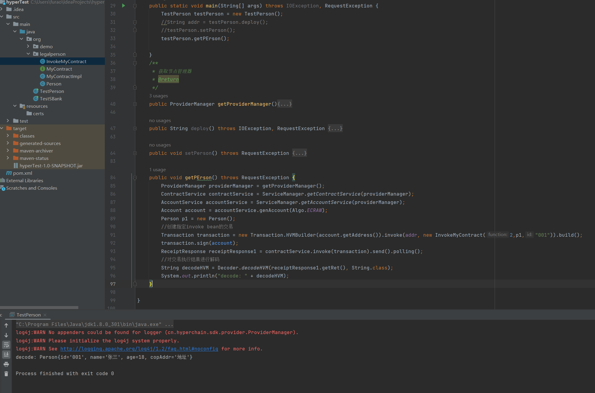Open the log4j FAQ link in console
The height and width of the screenshot is (393, 595).
point(139,349)
